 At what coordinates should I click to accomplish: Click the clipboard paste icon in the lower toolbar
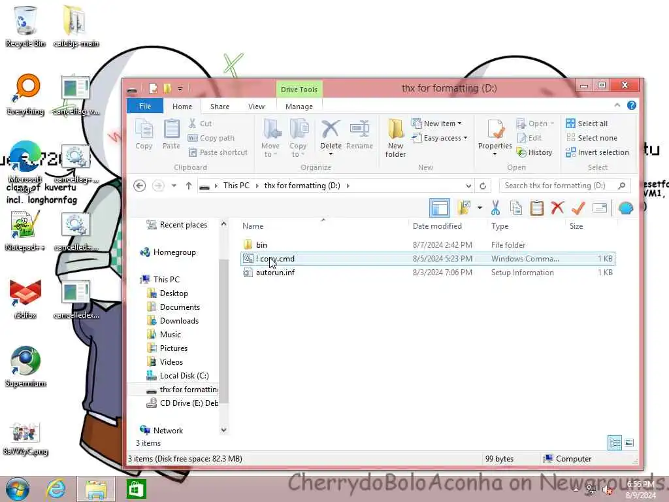[537, 209]
